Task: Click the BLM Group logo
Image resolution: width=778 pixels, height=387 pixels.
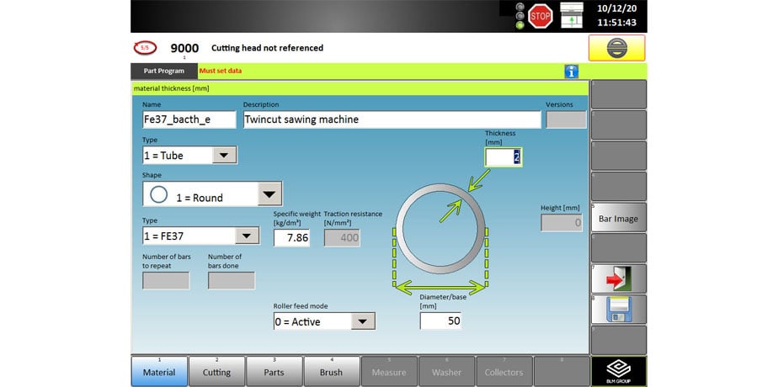Action: (x=618, y=371)
